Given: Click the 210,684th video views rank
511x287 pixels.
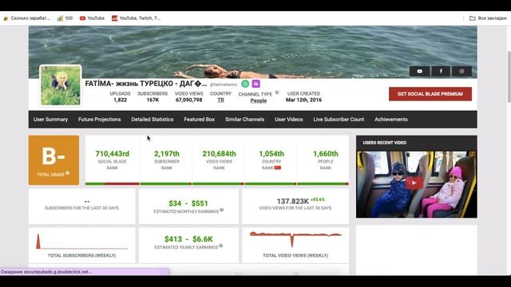Looking at the screenshot, I should 219,154.
